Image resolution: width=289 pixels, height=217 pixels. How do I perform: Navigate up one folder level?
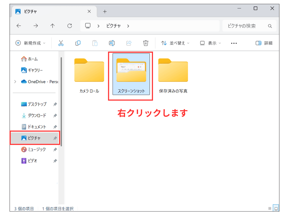point(52,26)
